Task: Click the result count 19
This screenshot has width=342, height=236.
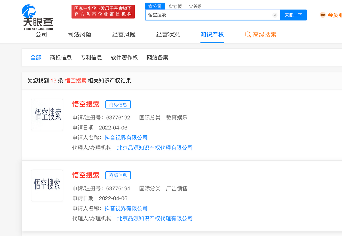Action: point(54,81)
